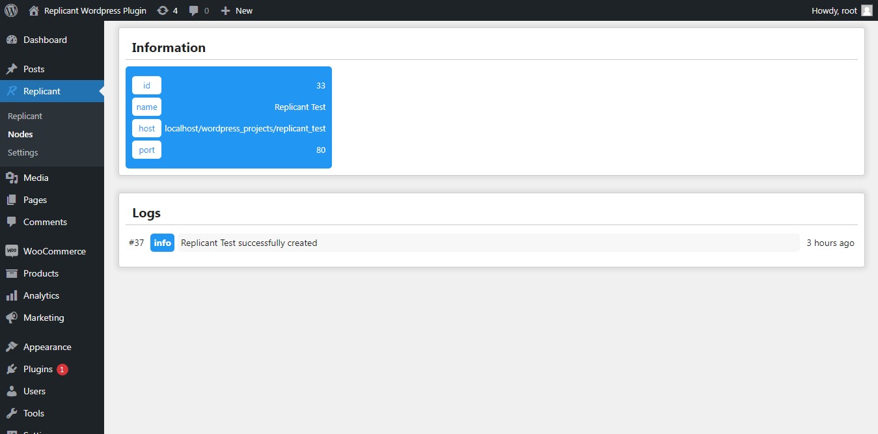Viewport: 878px width, 434px height.
Task: Select the host value localhost/wordpress_projects/replicant_test
Action: pos(245,128)
